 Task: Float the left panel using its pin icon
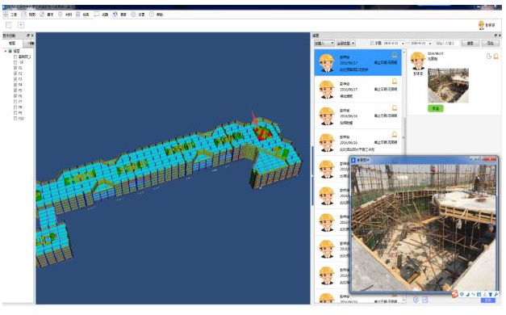(28, 36)
